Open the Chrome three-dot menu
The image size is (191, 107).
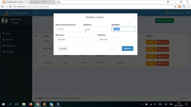tap(188, 7)
